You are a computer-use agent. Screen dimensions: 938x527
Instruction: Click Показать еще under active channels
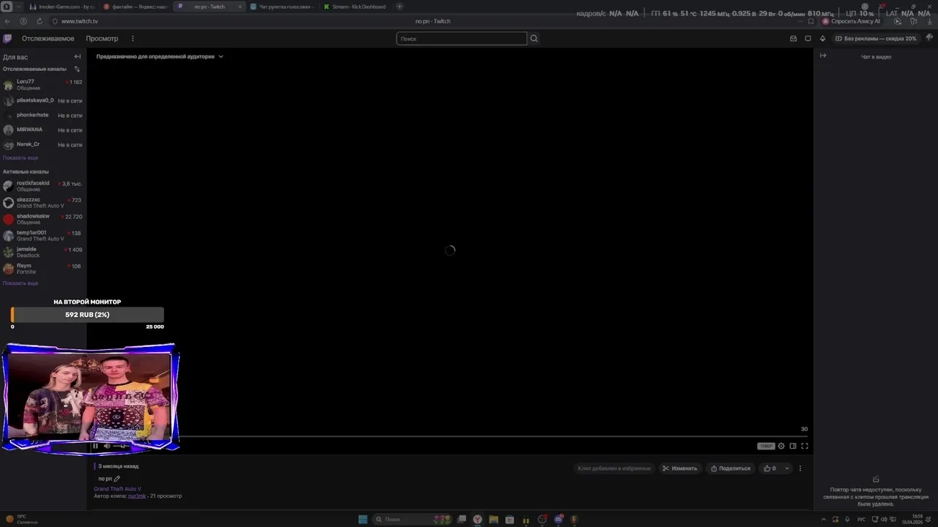[21, 283]
